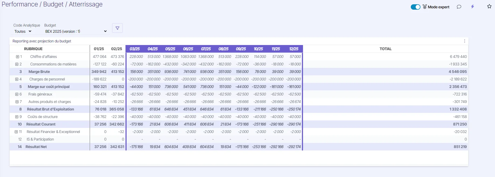
Task: Open the report three-dot options menu
Action: 465,41
